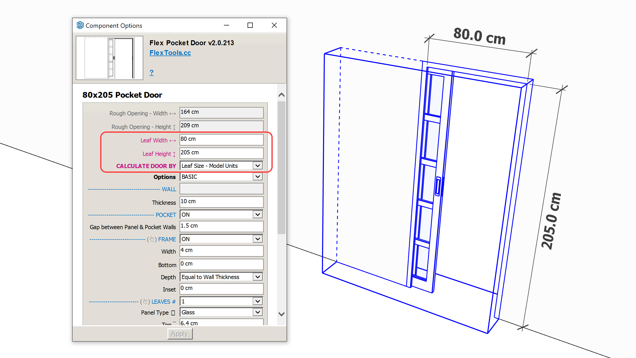Click the scroll down arrow
The image size is (636, 358).
tap(281, 314)
